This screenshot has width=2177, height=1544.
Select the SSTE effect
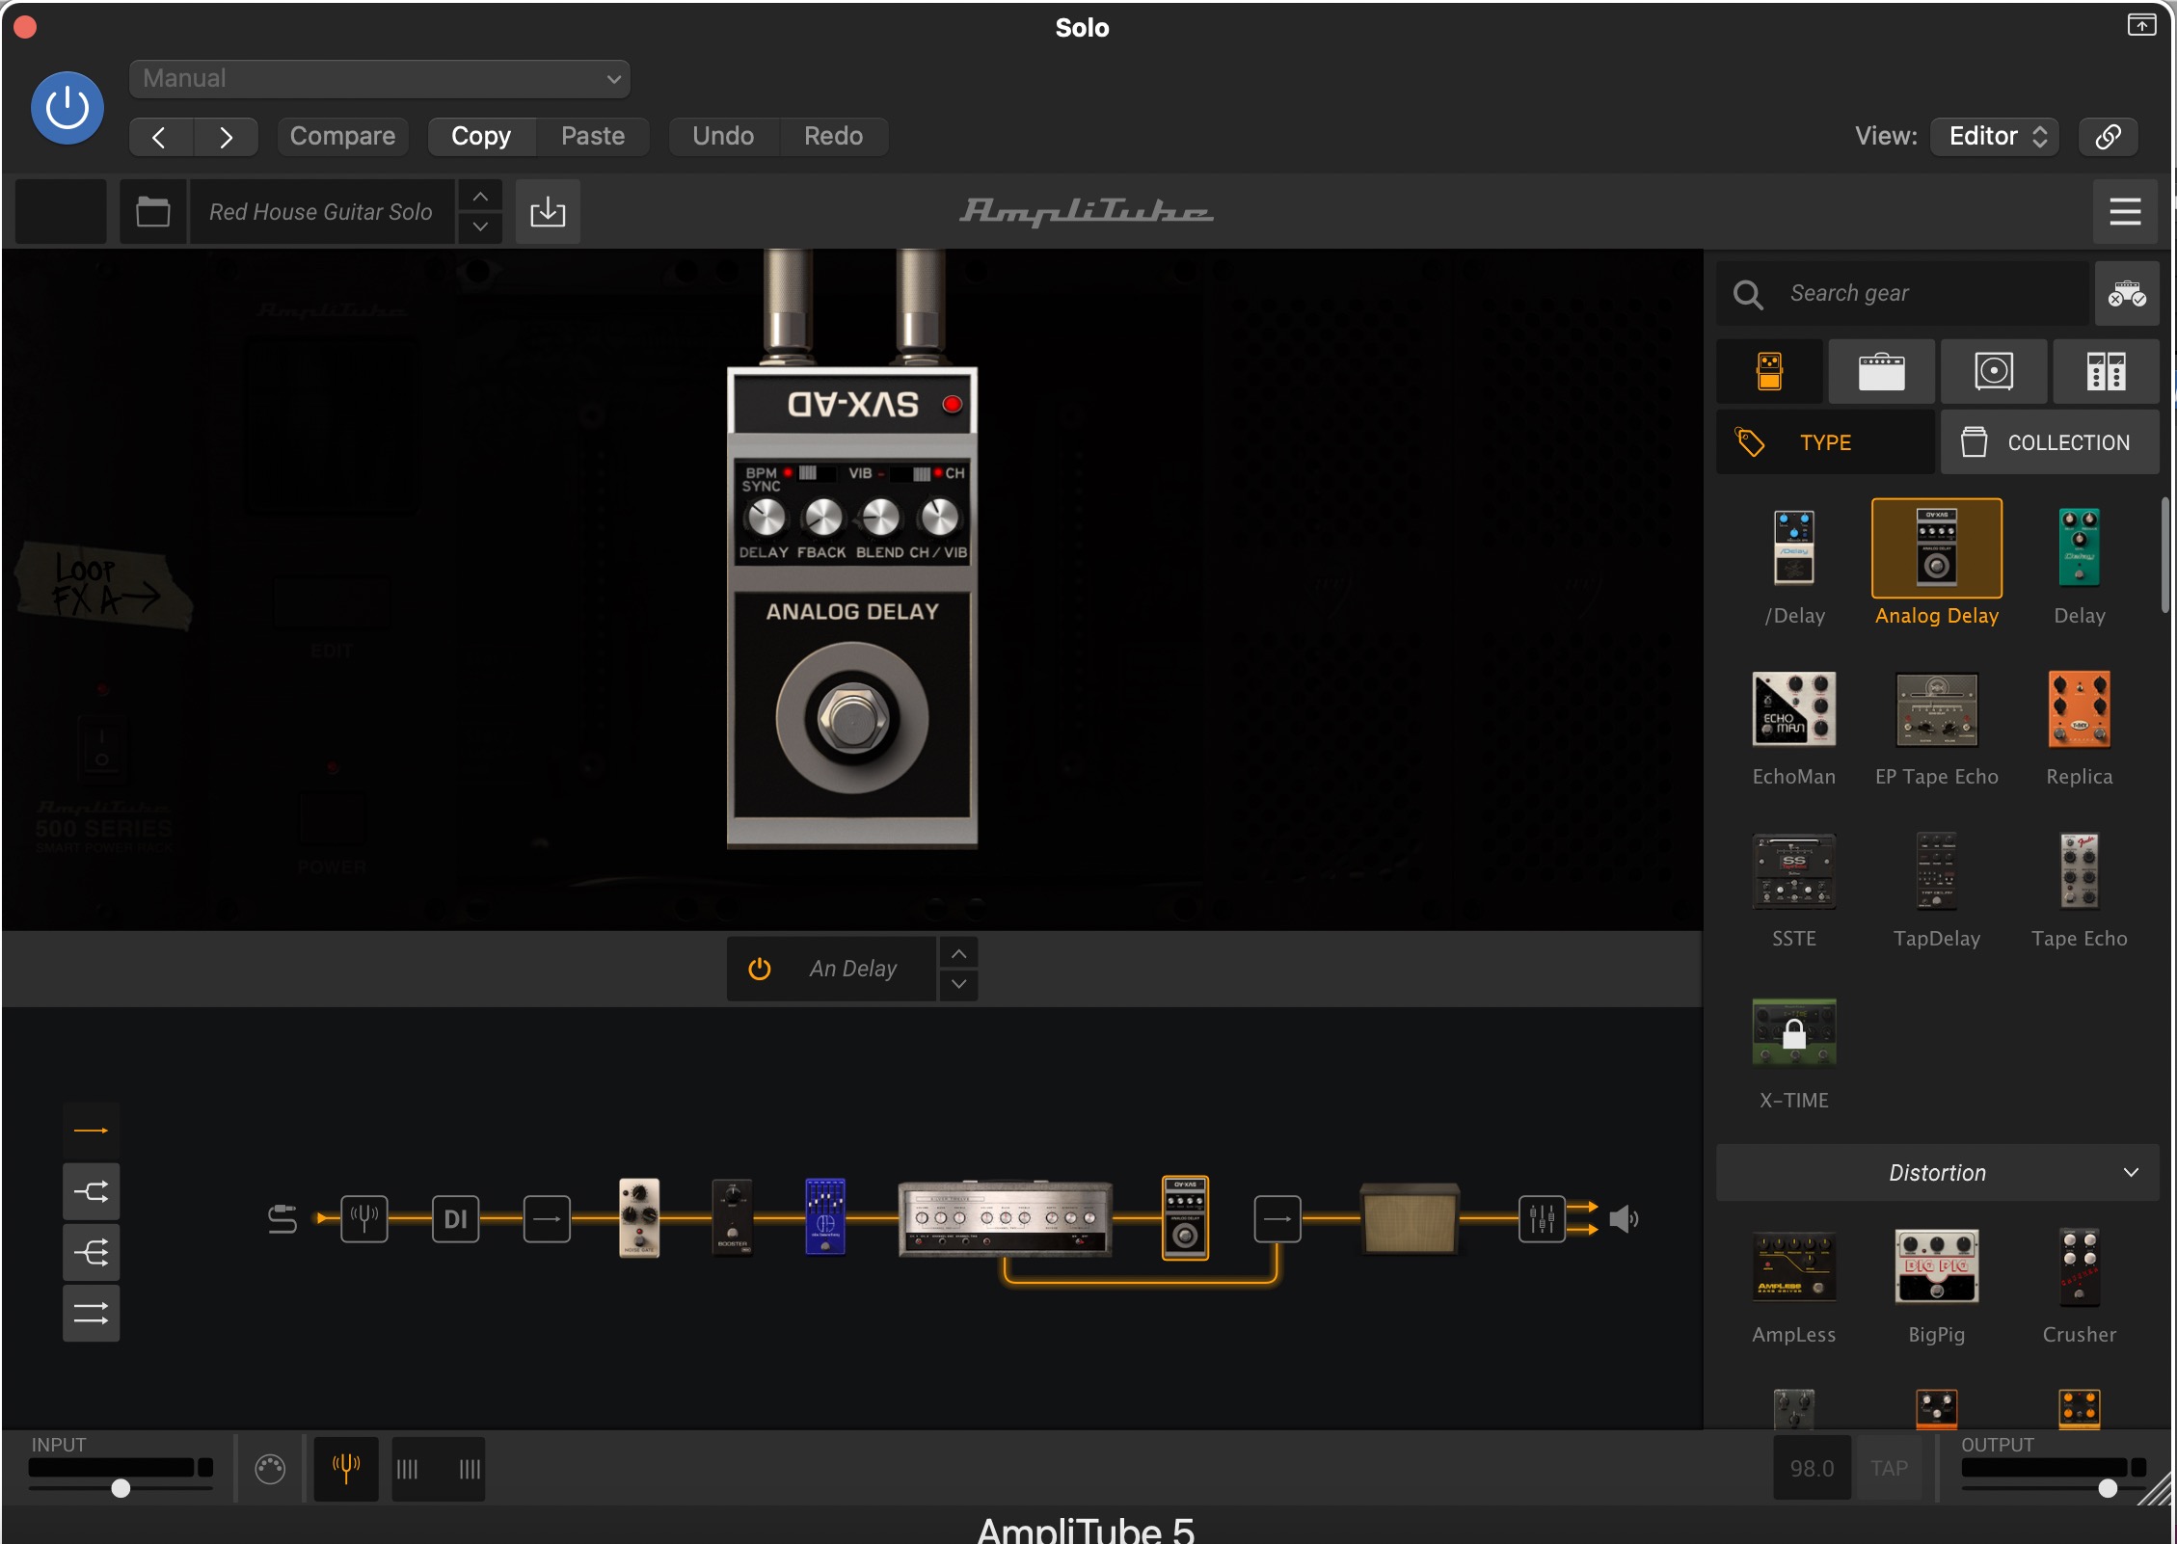point(1794,871)
